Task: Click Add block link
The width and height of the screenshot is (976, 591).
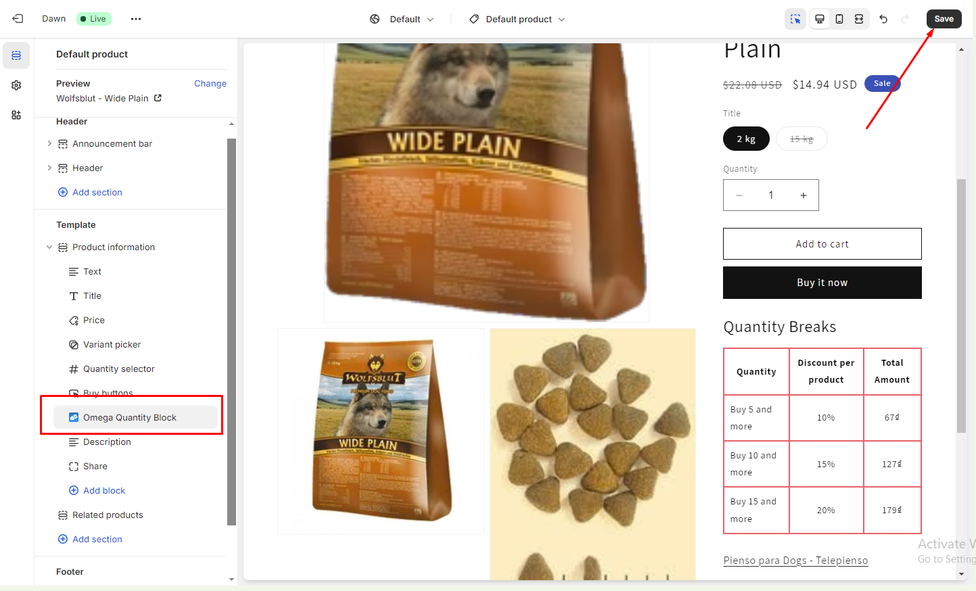Action: point(104,491)
